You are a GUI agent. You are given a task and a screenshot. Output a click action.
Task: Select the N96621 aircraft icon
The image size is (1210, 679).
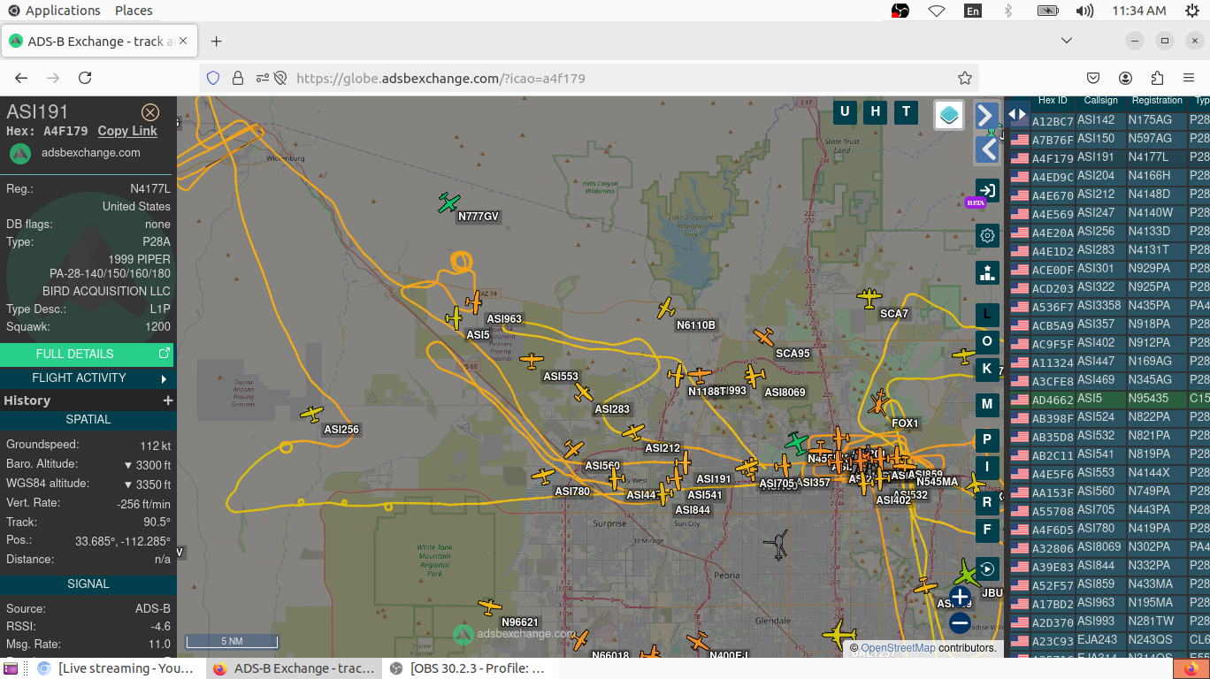click(489, 607)
